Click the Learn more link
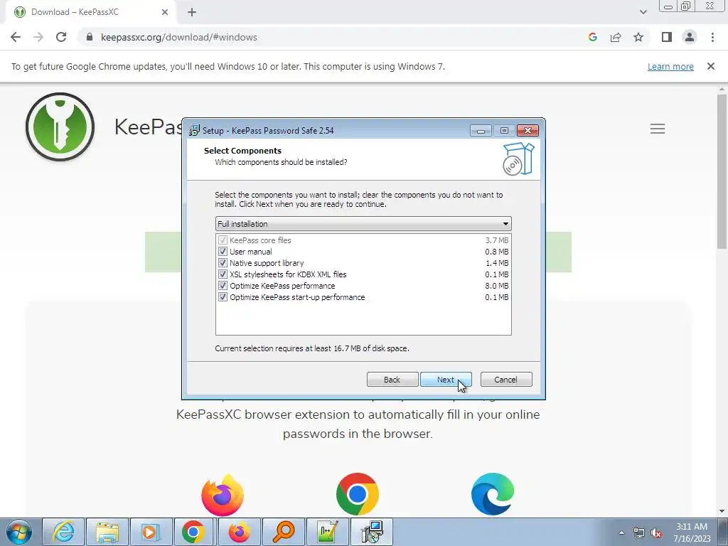 (x=670, y=66)
